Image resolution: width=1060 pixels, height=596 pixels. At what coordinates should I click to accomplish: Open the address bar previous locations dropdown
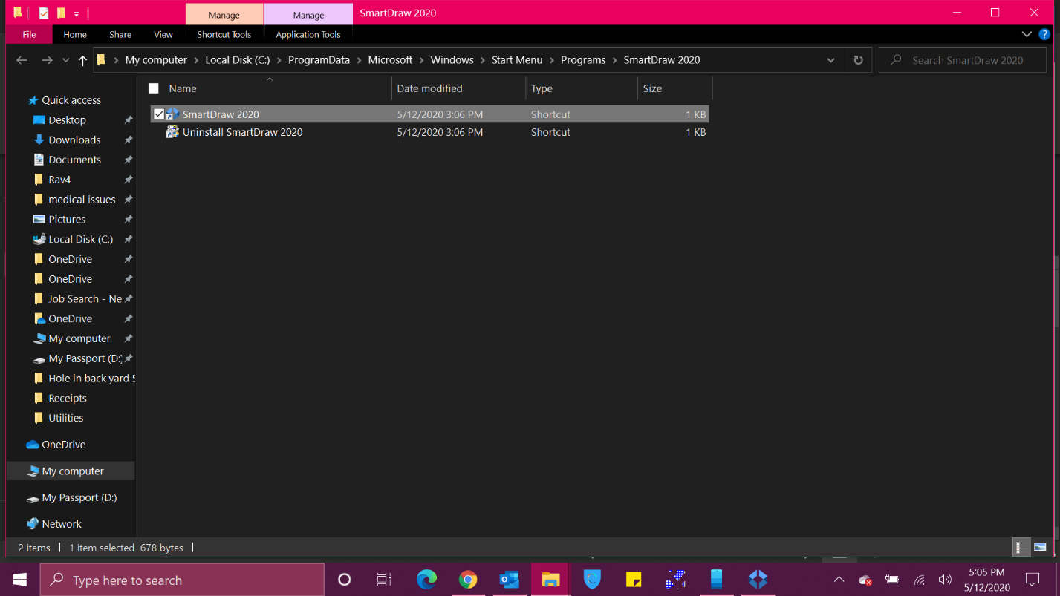(x=830, y=60)
